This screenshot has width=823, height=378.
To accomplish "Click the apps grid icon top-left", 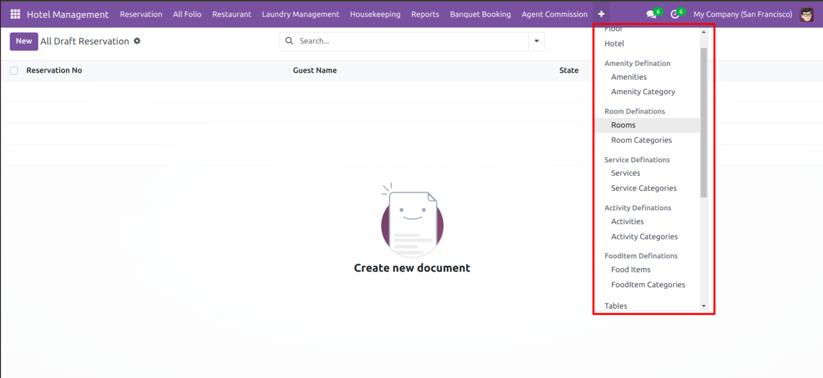I will coord(14,14).
